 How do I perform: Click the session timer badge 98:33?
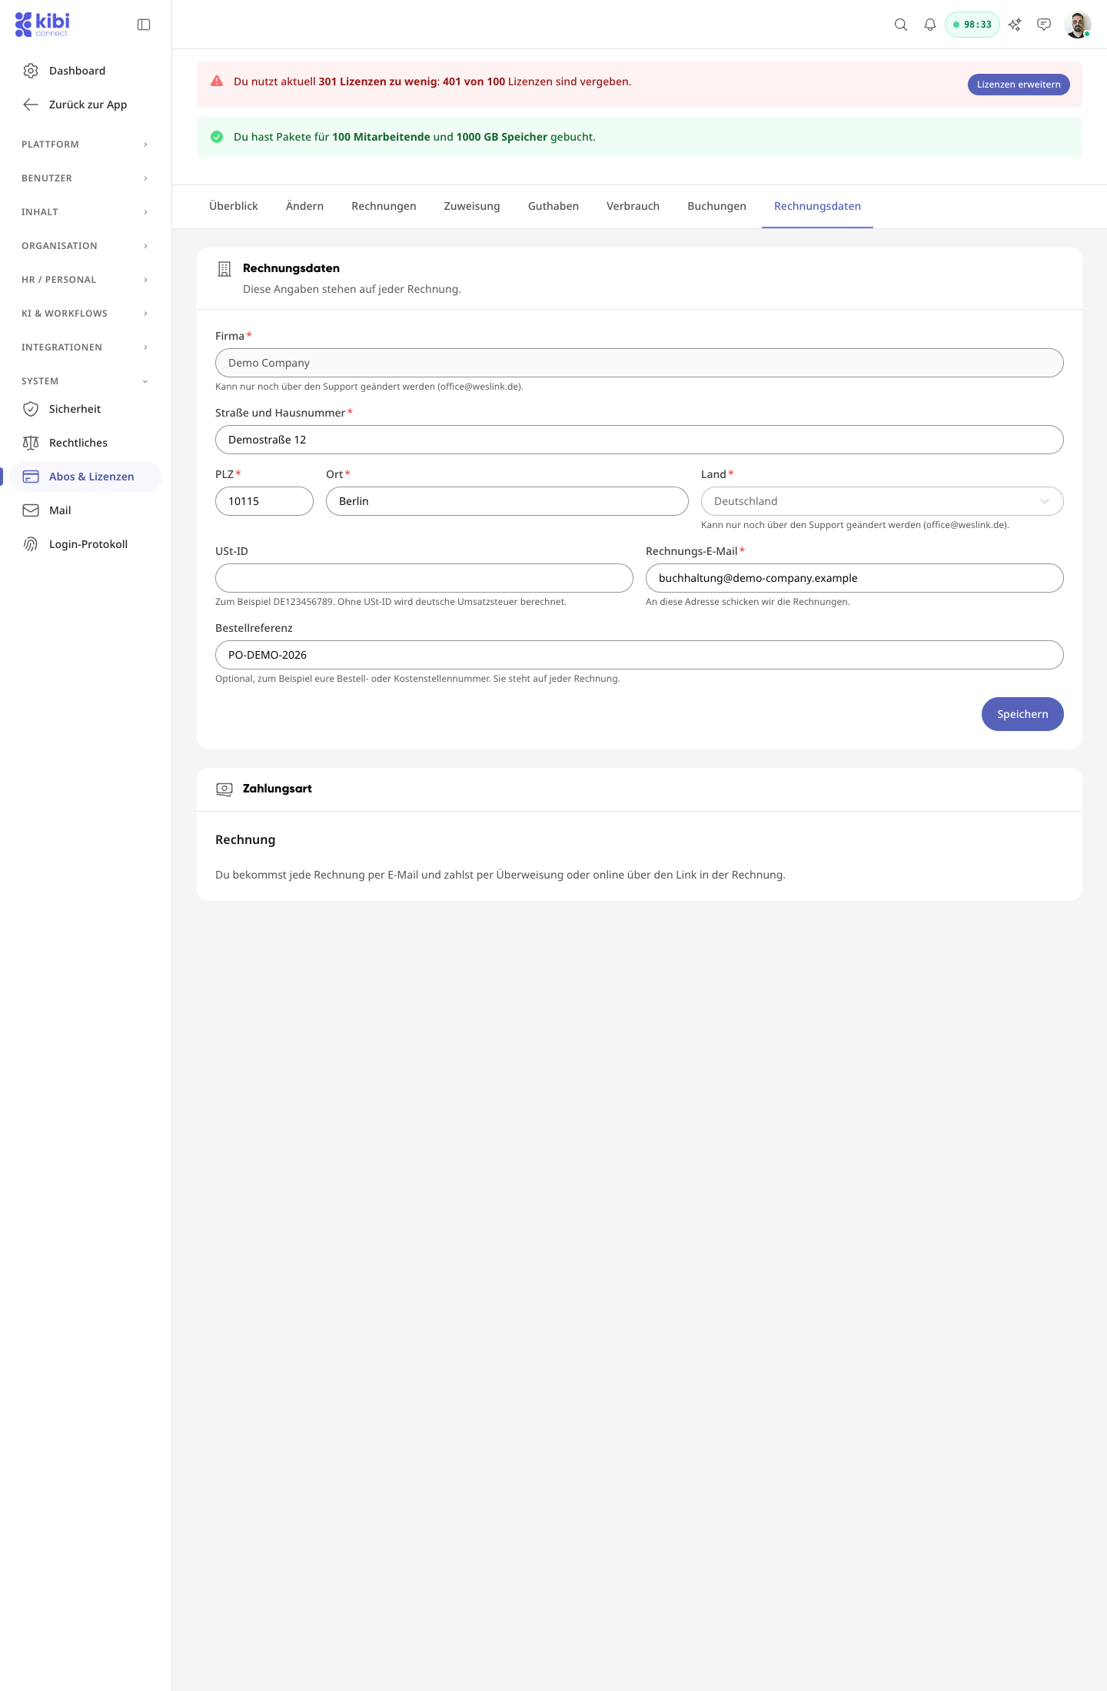coord(972,25)
